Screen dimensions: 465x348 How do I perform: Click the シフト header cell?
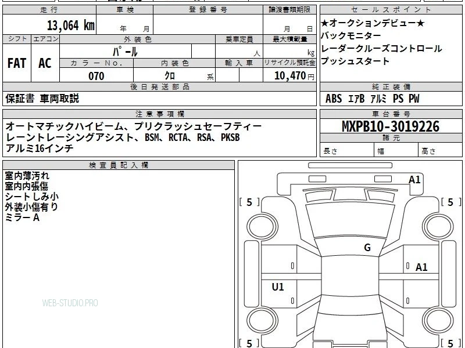pos(17,39)
